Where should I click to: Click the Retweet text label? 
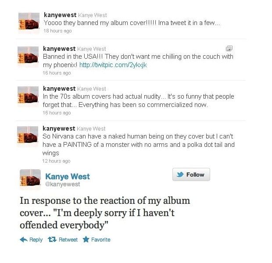(68, 240)
